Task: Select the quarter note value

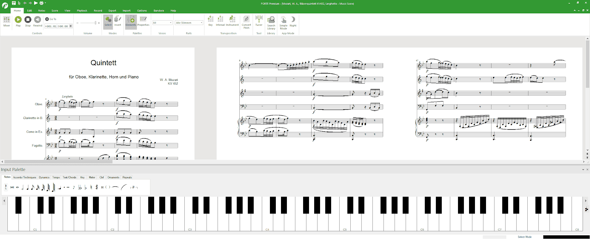Action: pyautogui.click(x=28, y=188)
